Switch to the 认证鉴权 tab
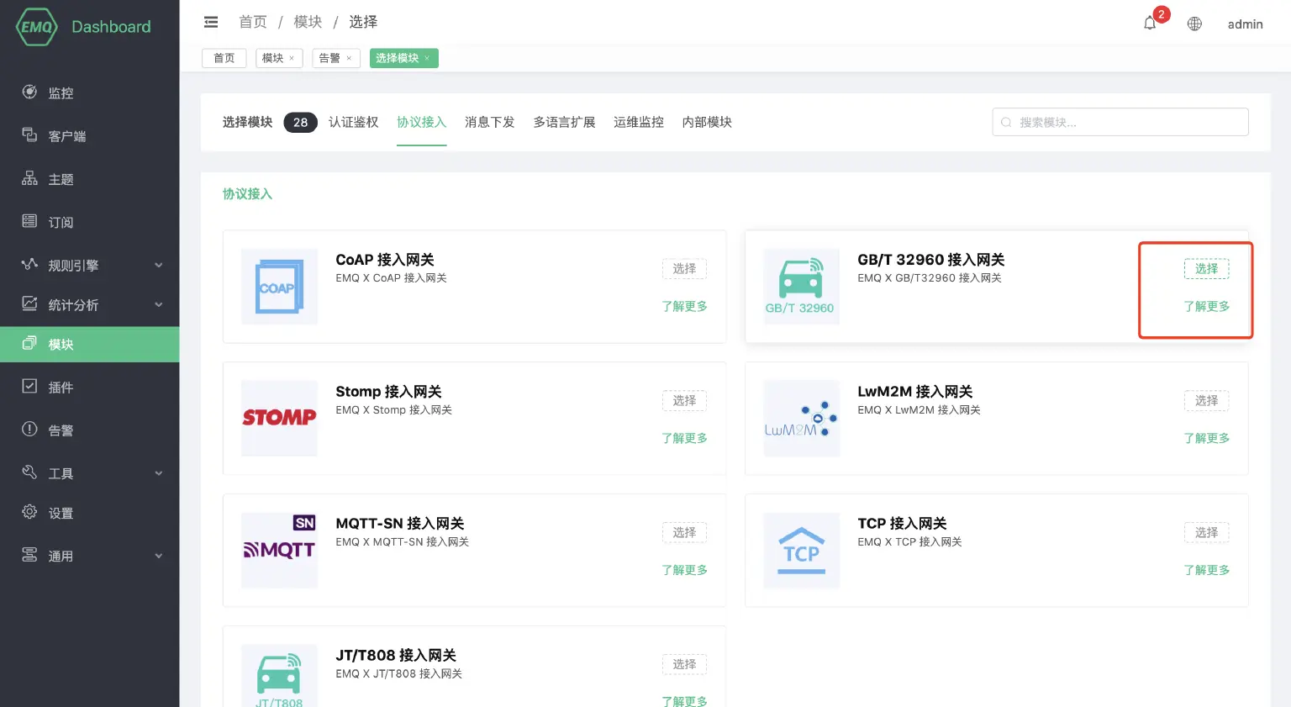1291x707 pixels. pyautogui.click(x=353, y=122)
